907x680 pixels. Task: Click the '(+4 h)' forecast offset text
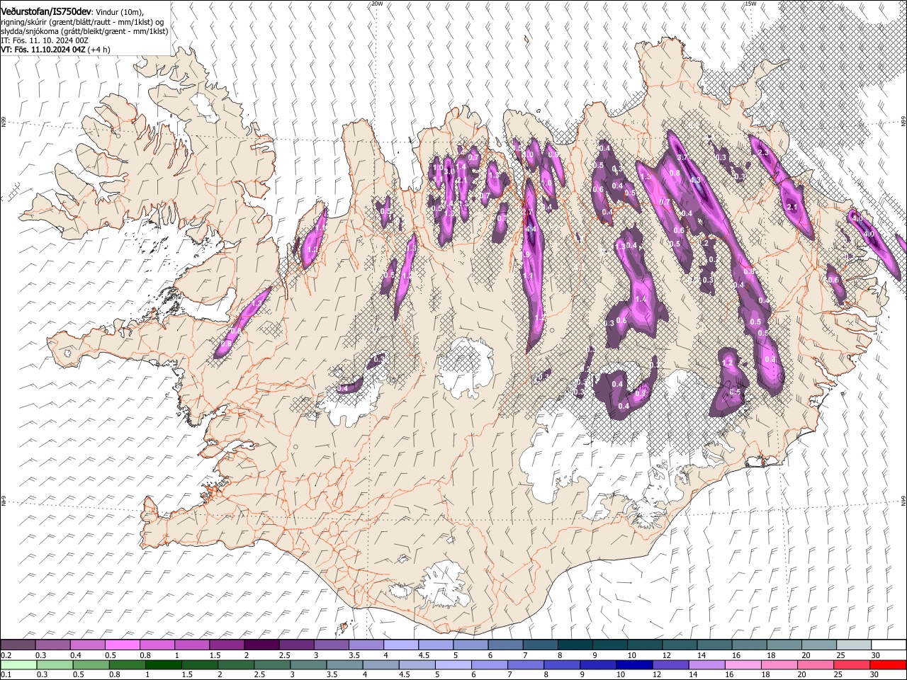click(x=98, y=50)
